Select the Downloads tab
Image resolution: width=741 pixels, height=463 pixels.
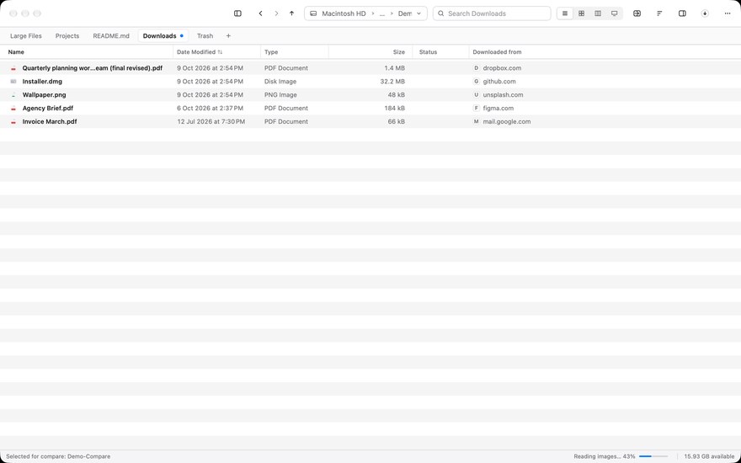point(163,35)
